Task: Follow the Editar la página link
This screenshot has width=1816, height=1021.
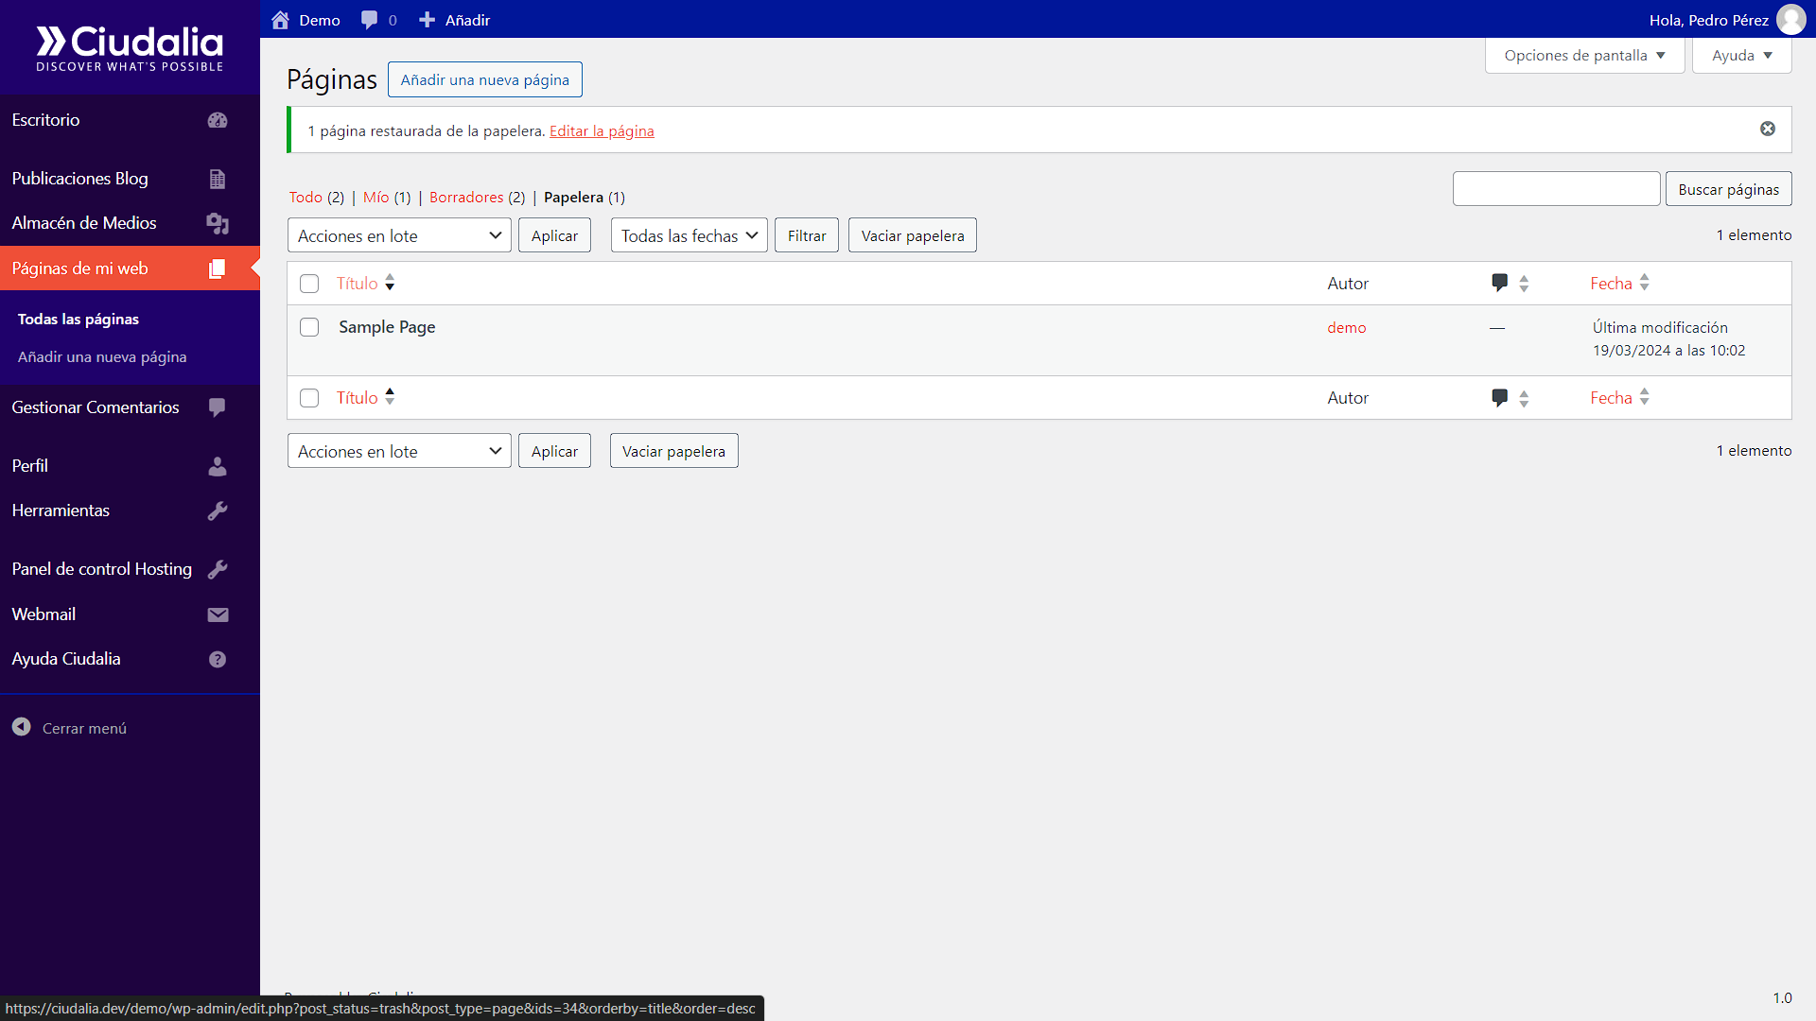Action: 602,130
